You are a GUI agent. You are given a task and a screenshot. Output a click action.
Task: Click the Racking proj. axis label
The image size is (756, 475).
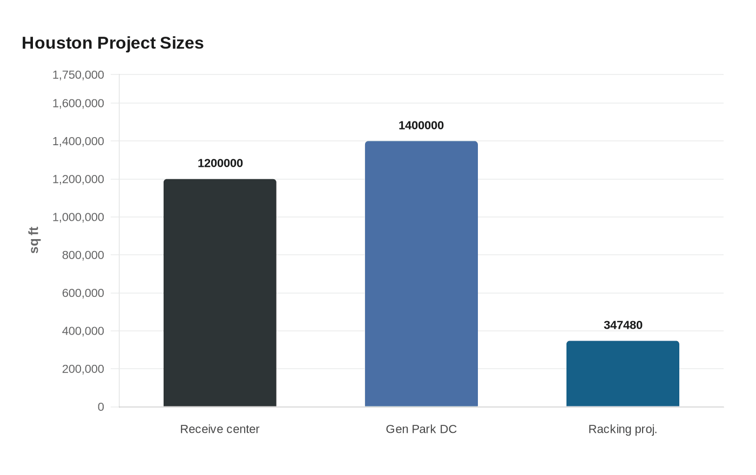[x=623, y=429]
